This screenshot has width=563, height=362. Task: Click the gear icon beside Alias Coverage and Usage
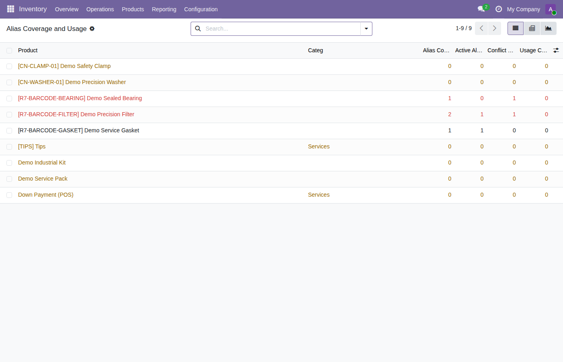[92, 29]
